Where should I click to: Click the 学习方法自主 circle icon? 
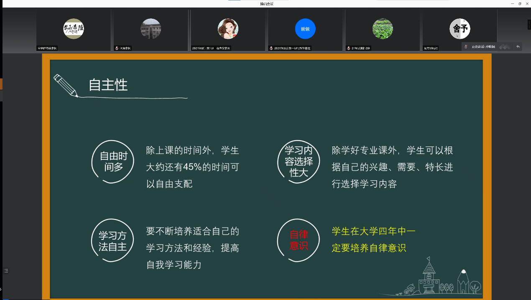(x=112, y=241)
